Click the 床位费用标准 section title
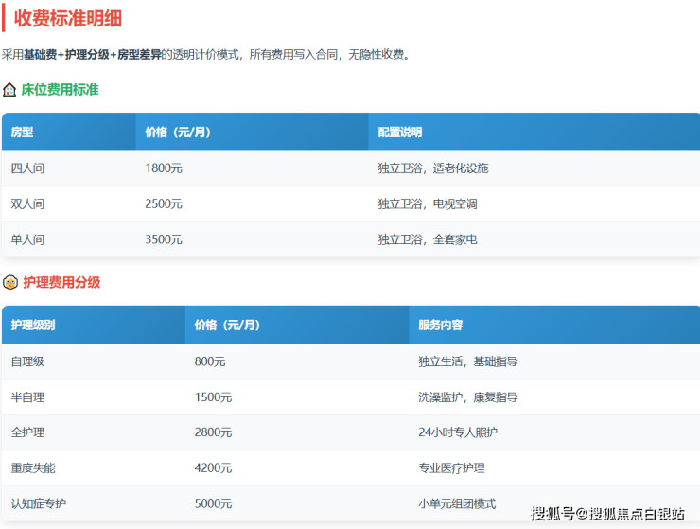700x529 pixels. tap(60, 90)
